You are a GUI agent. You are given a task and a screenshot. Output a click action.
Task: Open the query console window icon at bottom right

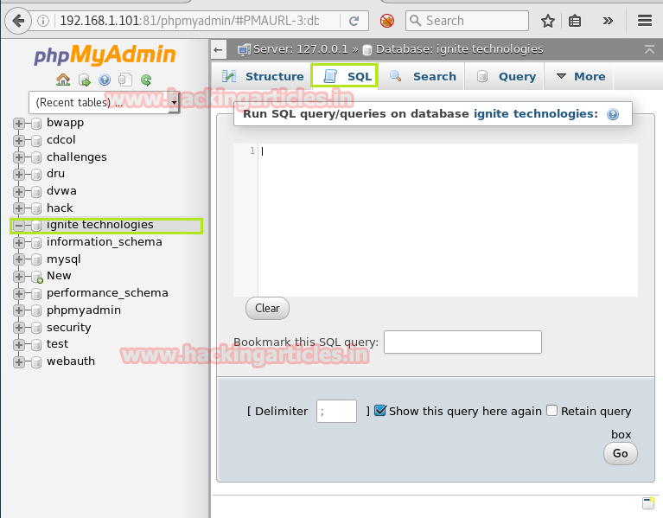648,503
